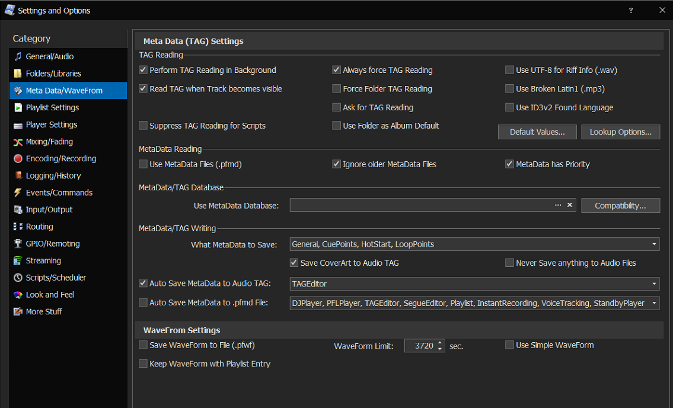
Task: Click the Routing icon
Action: pos(18,227)
